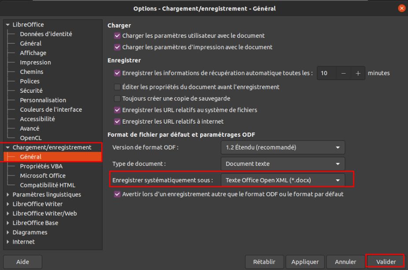
Task: Collapse the Chargement/enregistrement tree node
Action: (x=8, y=147)
